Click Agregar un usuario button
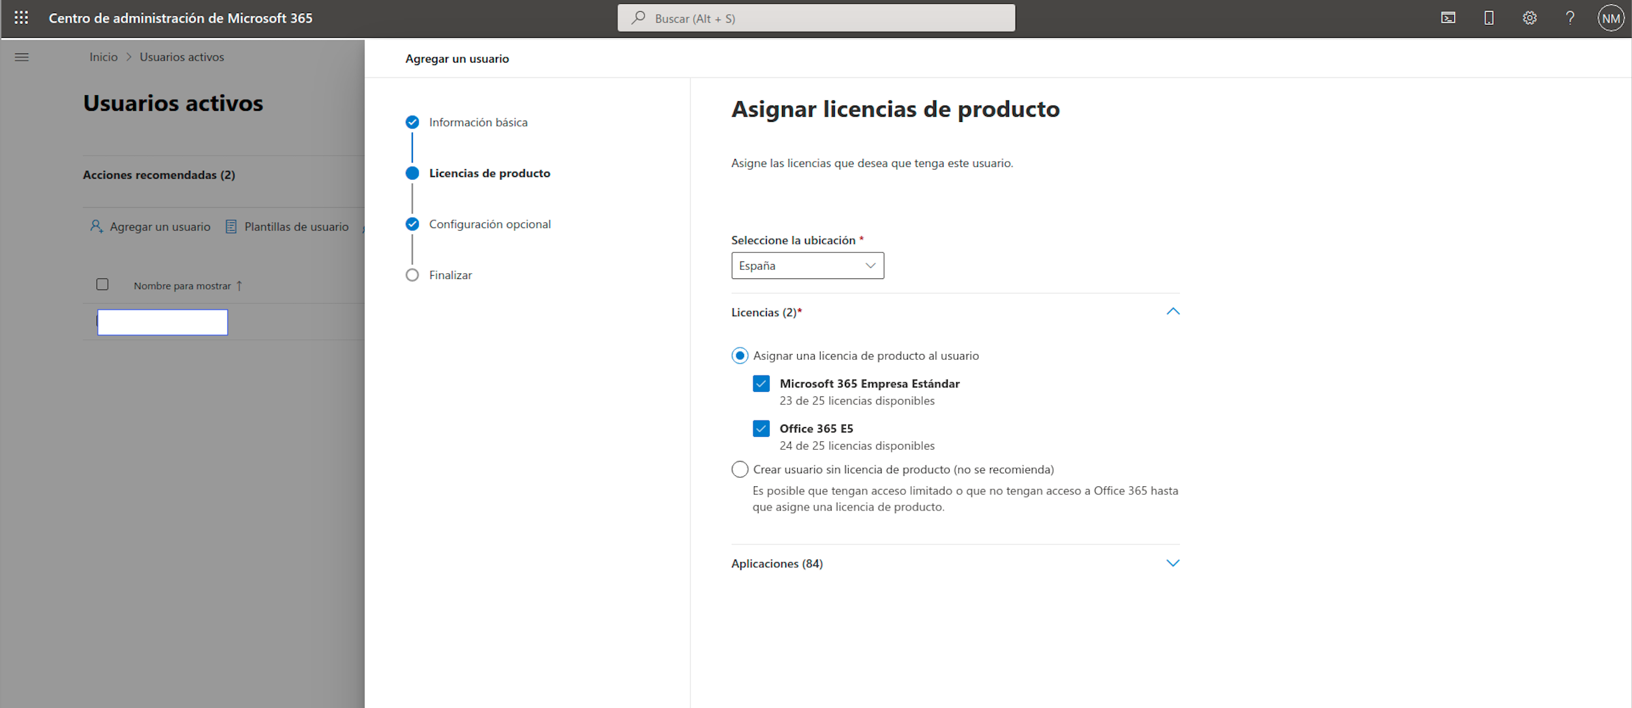This screenshot has height=708, width=1632. 150,226
